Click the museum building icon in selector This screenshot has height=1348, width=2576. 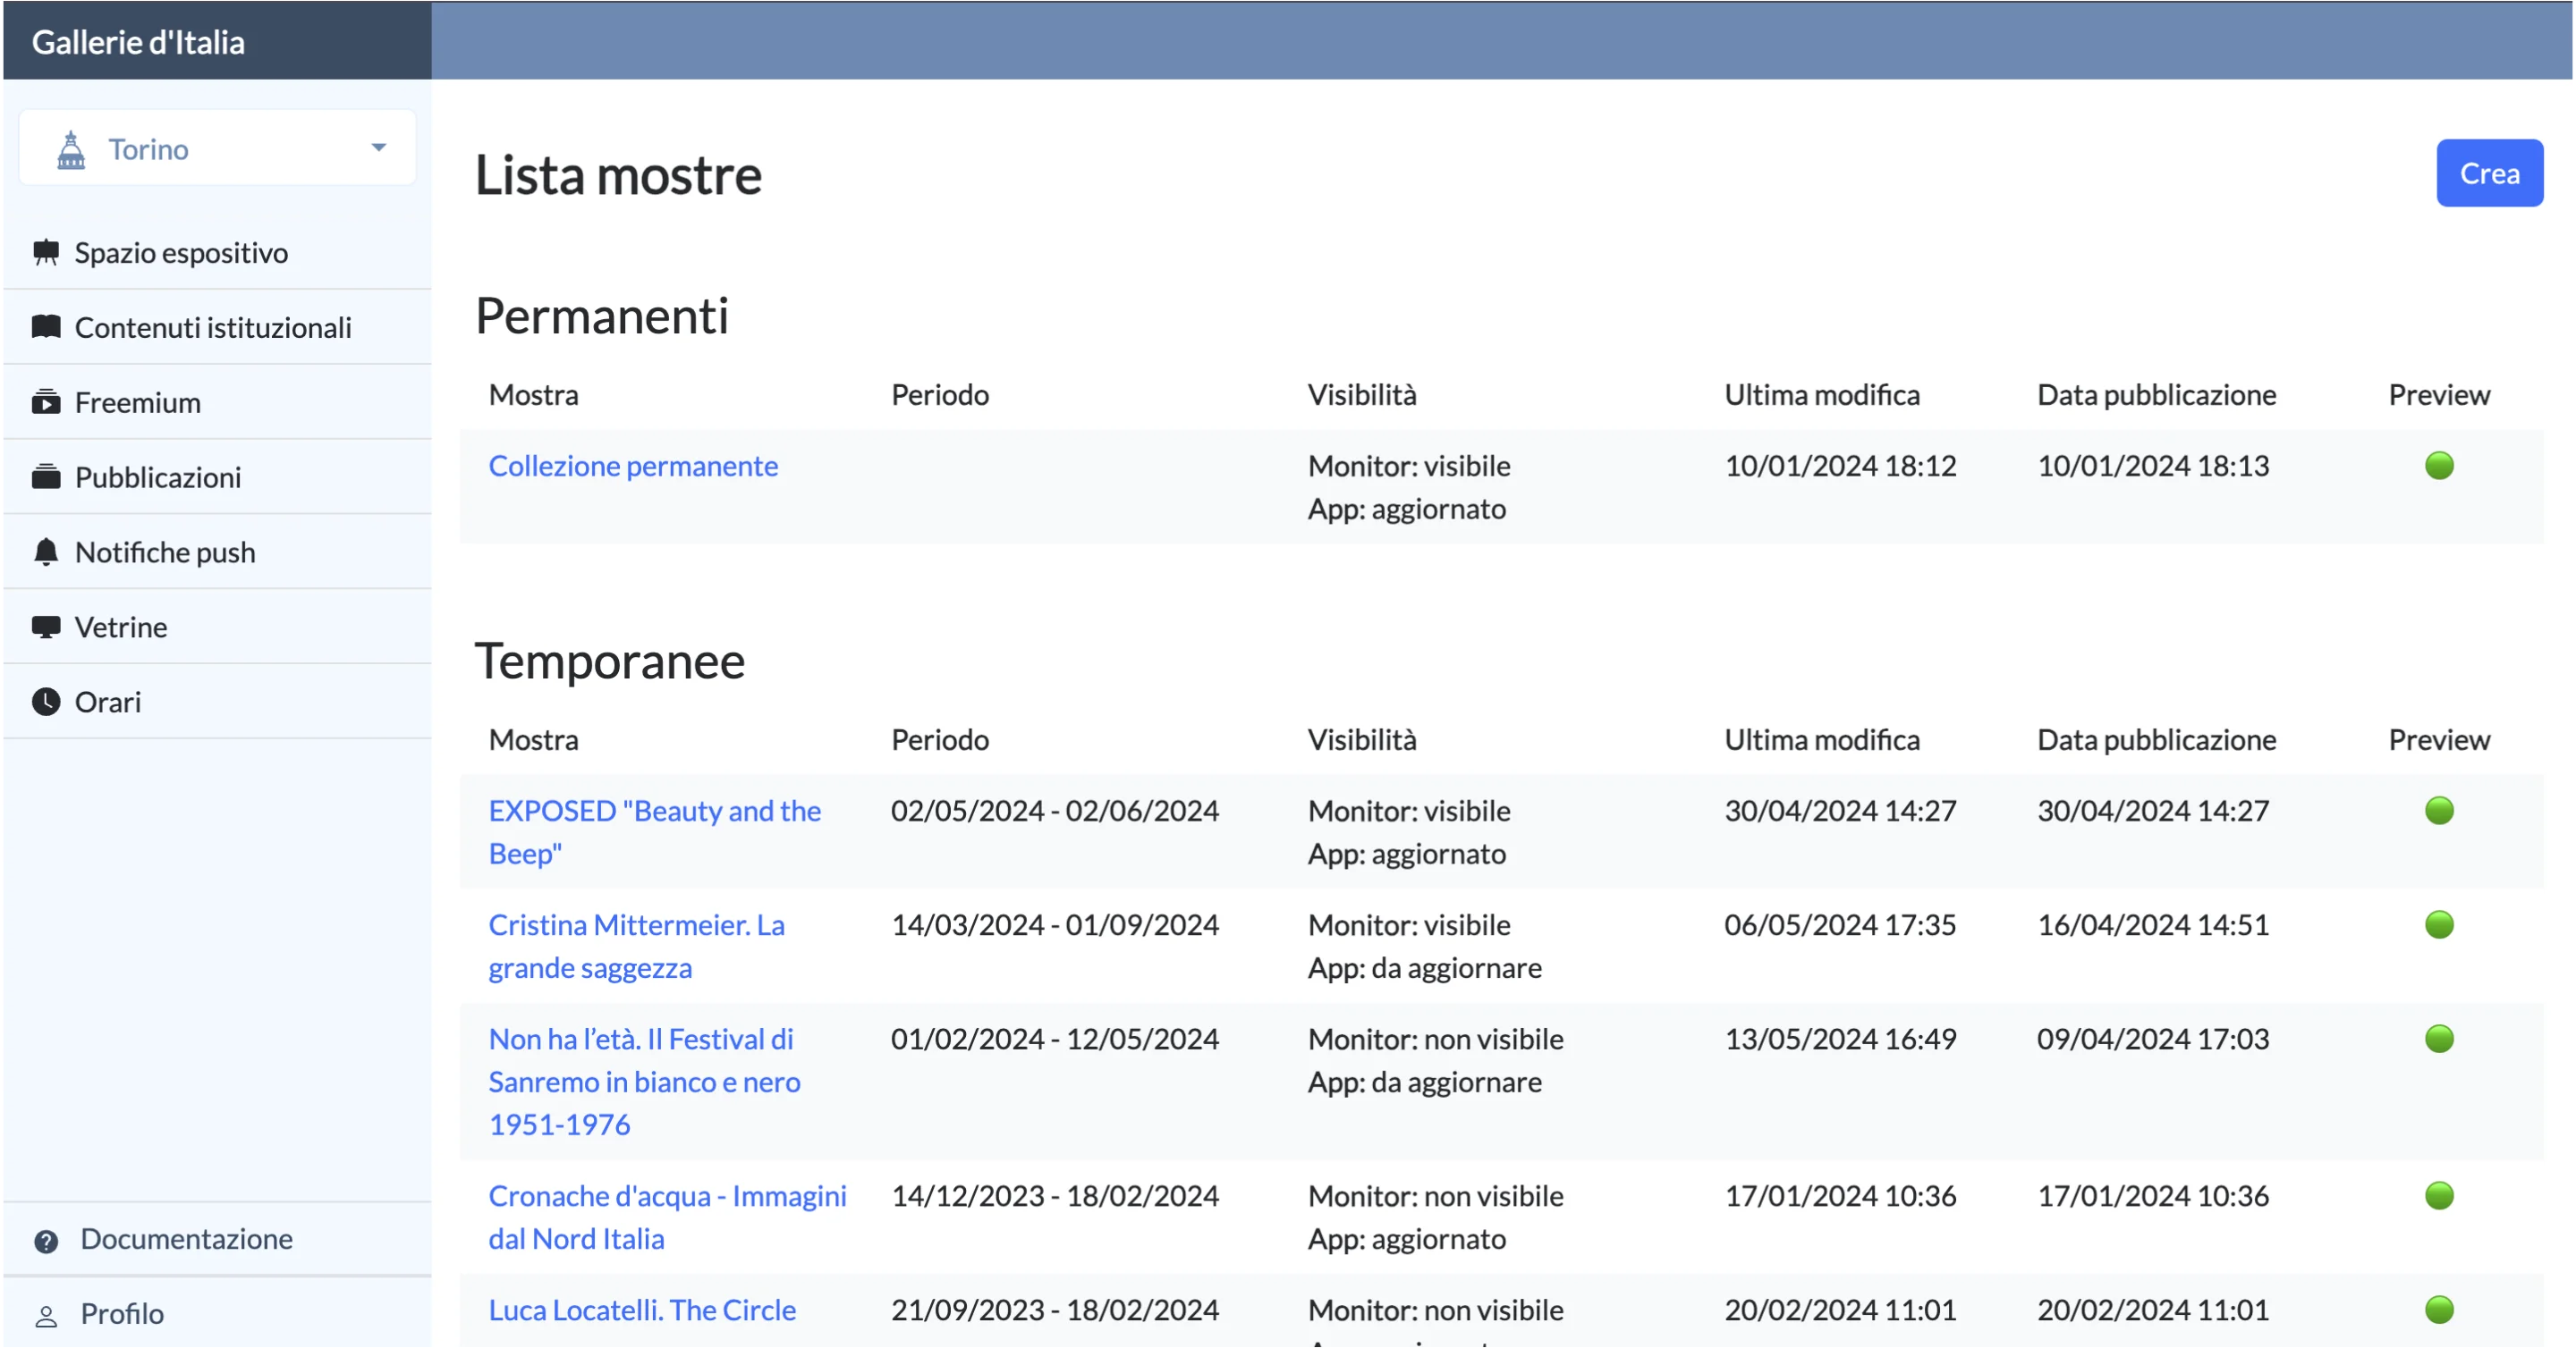coord(71,150)
